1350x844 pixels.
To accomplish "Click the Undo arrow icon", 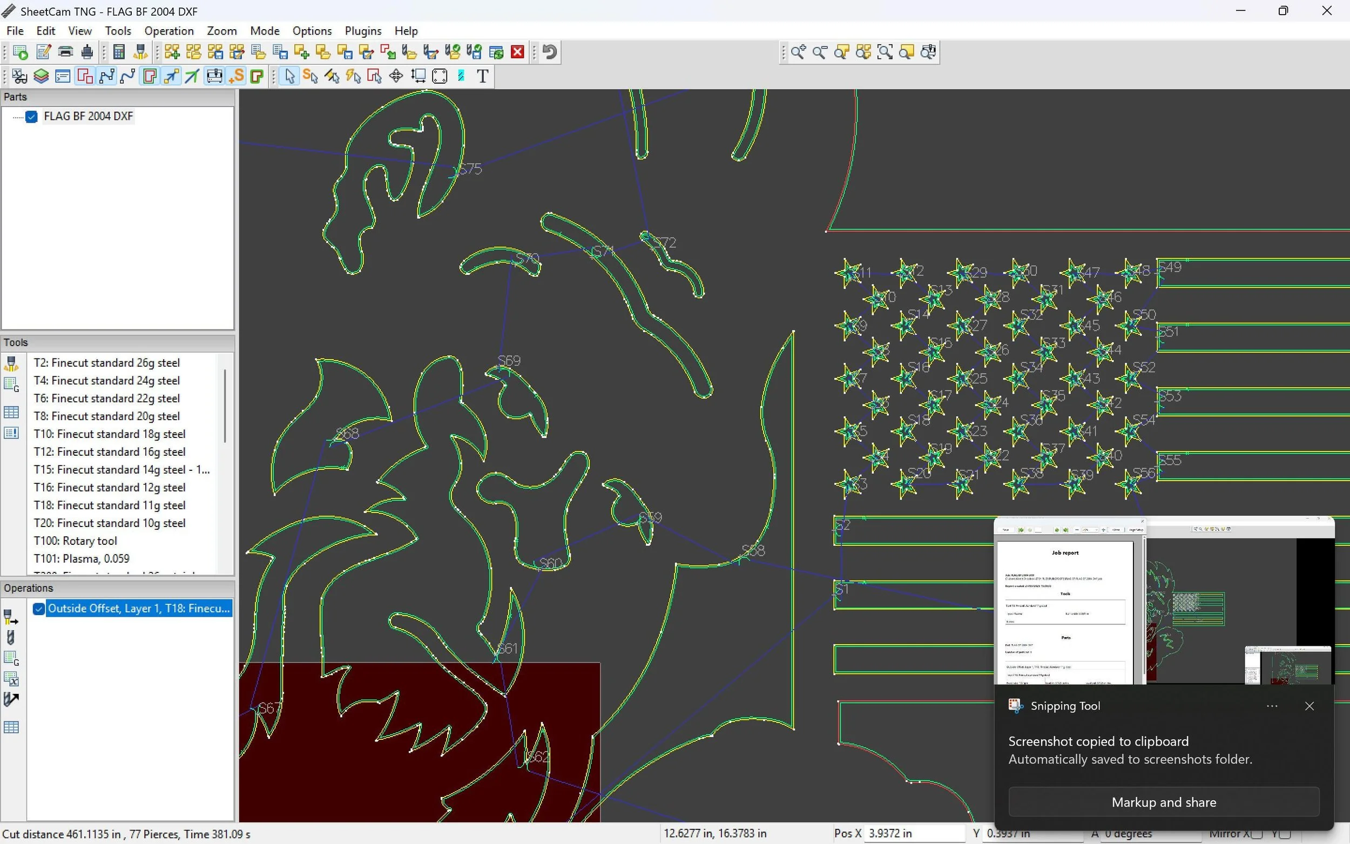I will click(x=550, y=52).
